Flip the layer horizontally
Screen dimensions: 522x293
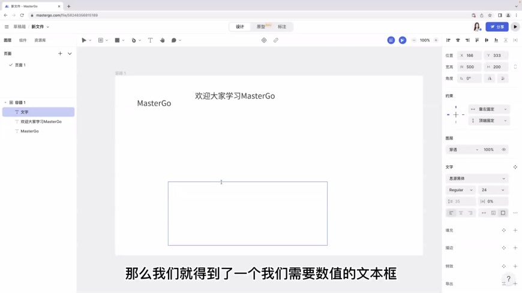coord(490,78)
